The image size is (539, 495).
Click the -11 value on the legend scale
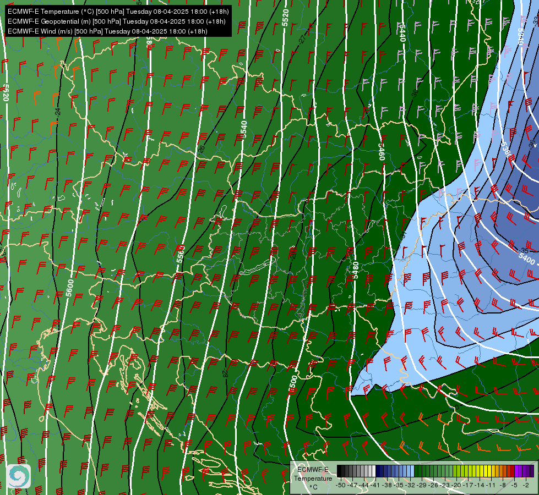click(x=491, y=485)
